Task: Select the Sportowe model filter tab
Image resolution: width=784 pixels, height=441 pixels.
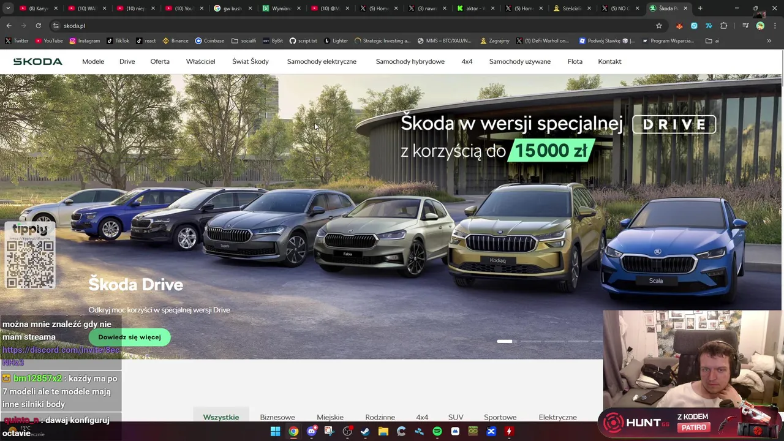Action: (500, 417)
